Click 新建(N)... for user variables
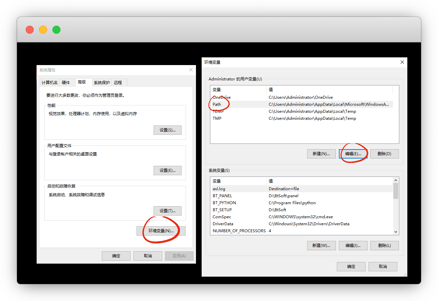438x301 pixels. (321, 154)
